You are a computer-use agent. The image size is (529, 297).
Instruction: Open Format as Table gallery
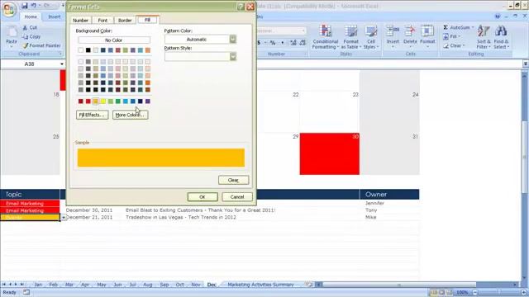click(350, 37)
